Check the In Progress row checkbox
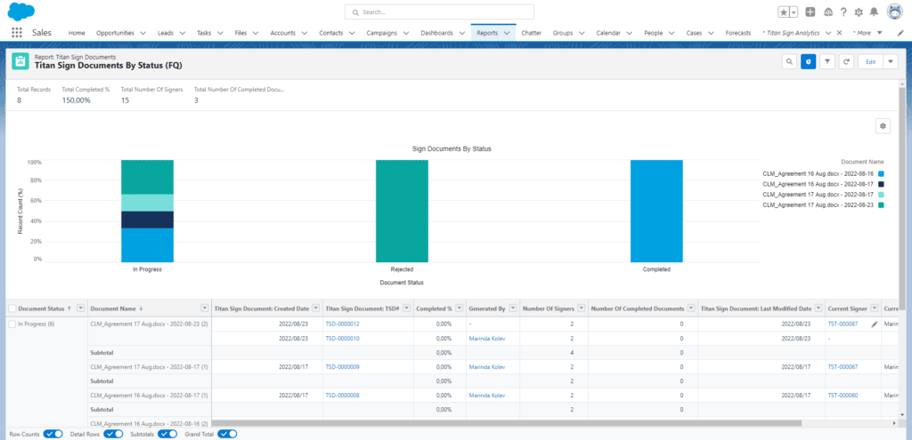The width and height of the screenshot is (912, 440). tap(12, 324)
